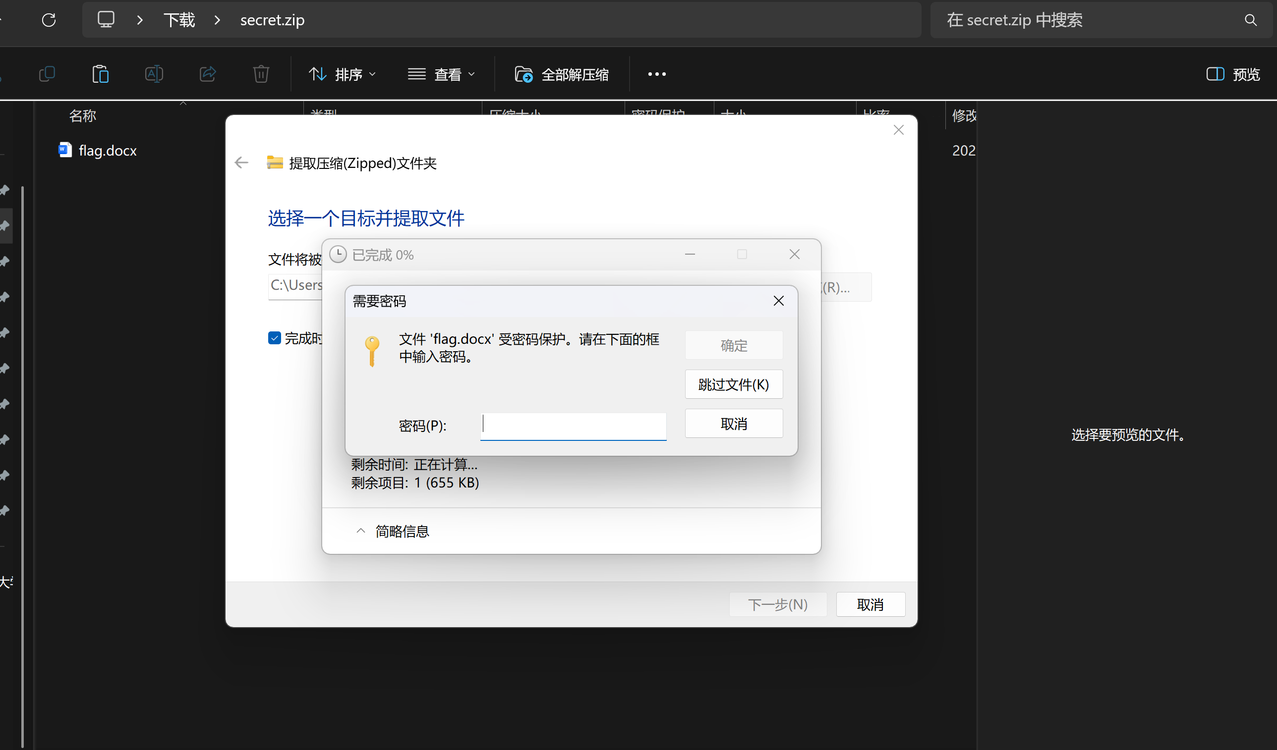The width and height of the screenshot is (1277, 750).
Task: Click the 全部解压缩 extract all button
Action: 562,74
